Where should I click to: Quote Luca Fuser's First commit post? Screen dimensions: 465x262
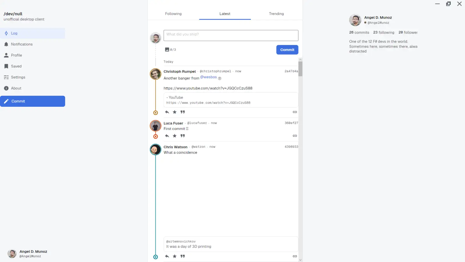point(183,136)
